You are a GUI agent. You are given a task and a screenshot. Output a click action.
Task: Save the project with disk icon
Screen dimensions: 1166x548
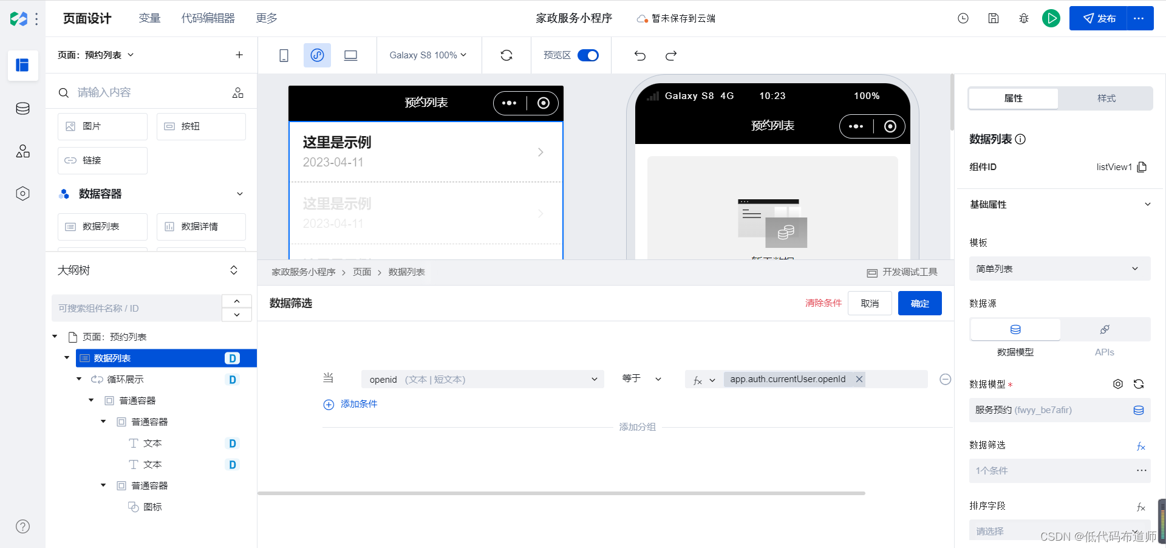coord(994,18)
